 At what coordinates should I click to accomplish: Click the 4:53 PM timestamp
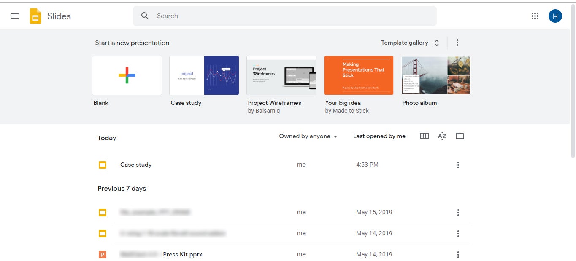pos(367,165)
